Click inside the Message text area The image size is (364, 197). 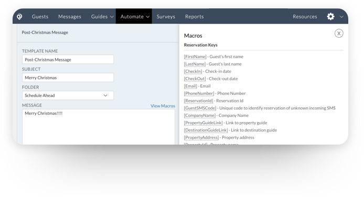coord(99,127)
